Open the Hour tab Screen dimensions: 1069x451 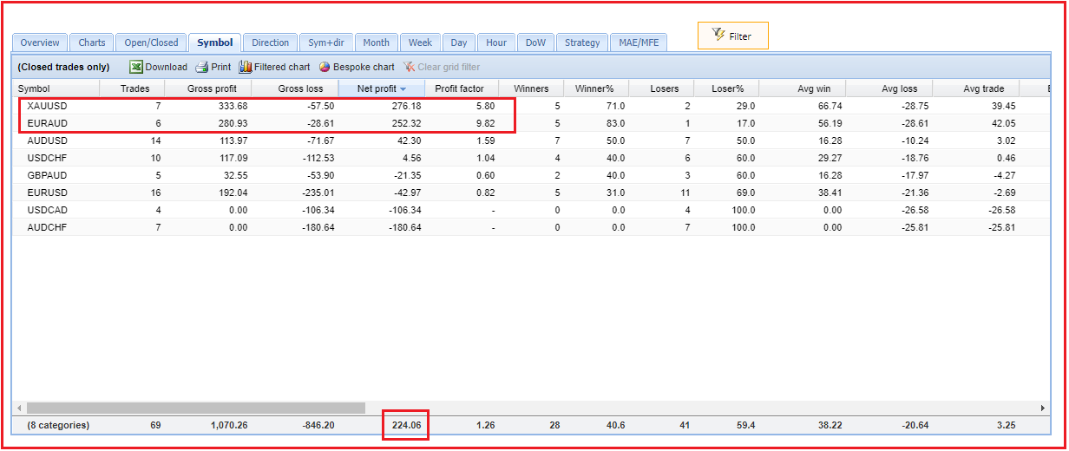pos(496,42)
